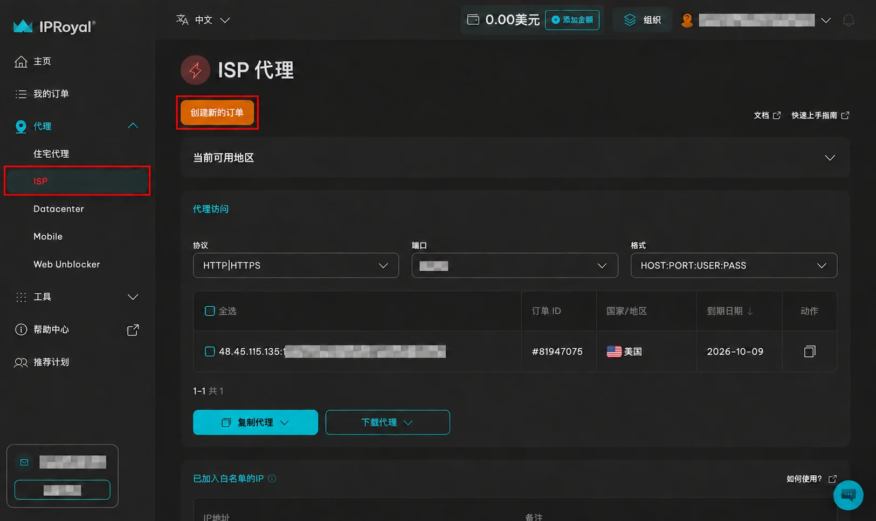Click the home icon in sidebar
Screen dimensions: 876x521
click(x=21, y=61)
